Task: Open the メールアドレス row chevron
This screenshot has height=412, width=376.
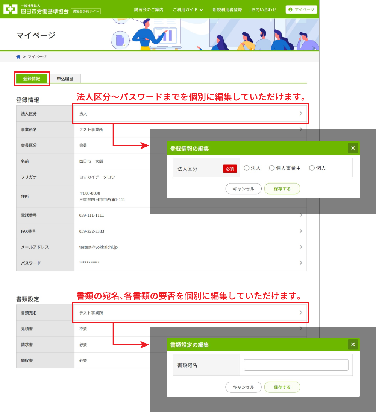Action: (x=301, y=247)
